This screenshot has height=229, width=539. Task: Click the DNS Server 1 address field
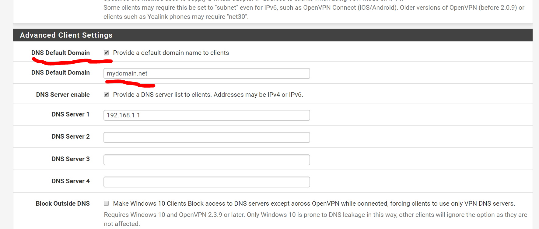click(x=207, y=115)
